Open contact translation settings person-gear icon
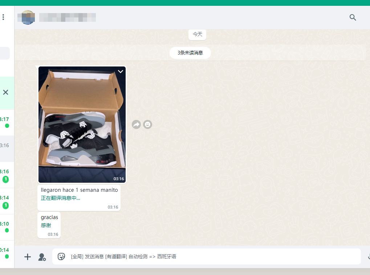The height and width of the screenshot is (275, 370). click(x=42, y=257)
